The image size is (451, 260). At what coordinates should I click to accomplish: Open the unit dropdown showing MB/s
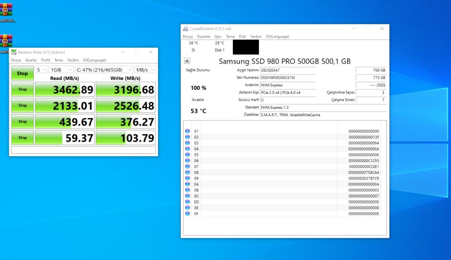click(x=145, y=70)
